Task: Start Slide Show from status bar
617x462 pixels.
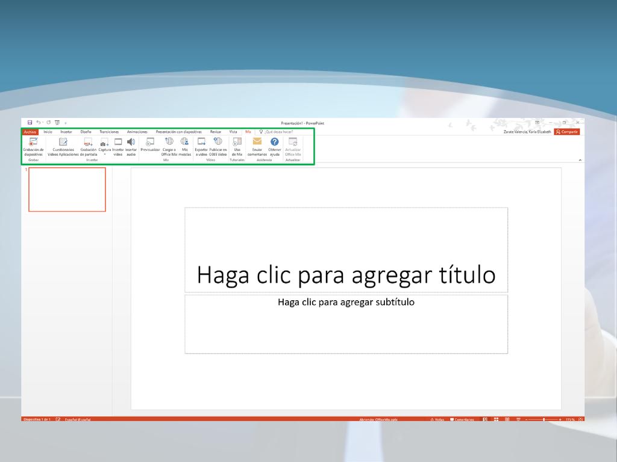Action: click(518, 419)
